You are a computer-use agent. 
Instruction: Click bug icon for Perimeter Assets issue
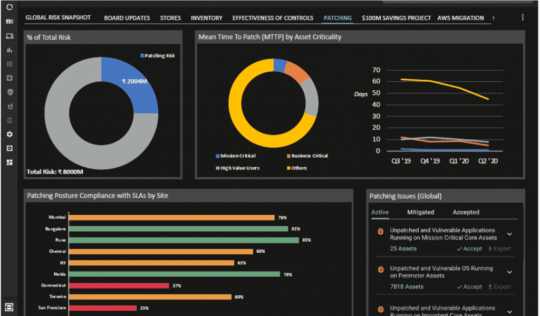click(380, 270)
